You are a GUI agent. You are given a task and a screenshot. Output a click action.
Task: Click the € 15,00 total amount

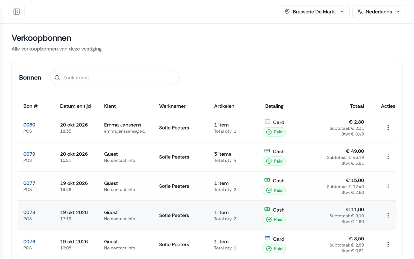(x=355, y=180)
